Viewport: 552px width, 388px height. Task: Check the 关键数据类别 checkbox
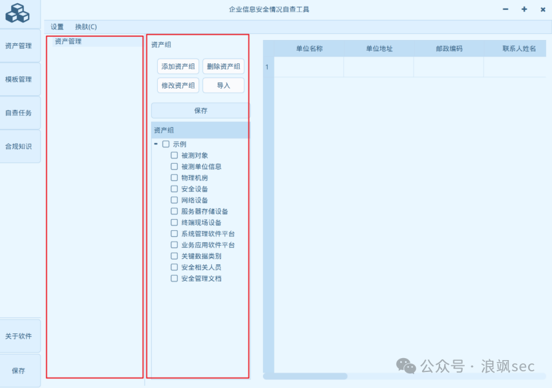[174, 256]
